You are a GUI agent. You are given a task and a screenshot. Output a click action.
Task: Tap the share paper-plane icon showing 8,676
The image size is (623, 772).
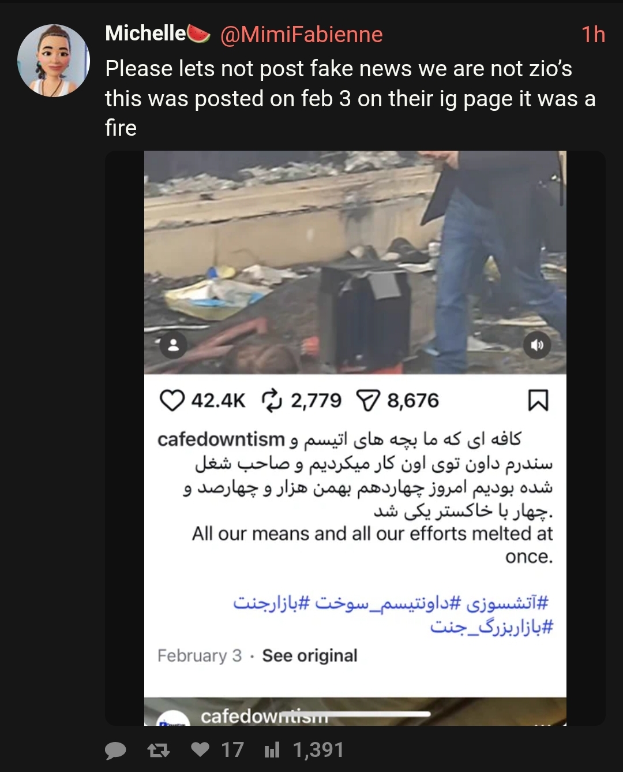point(369,400)
